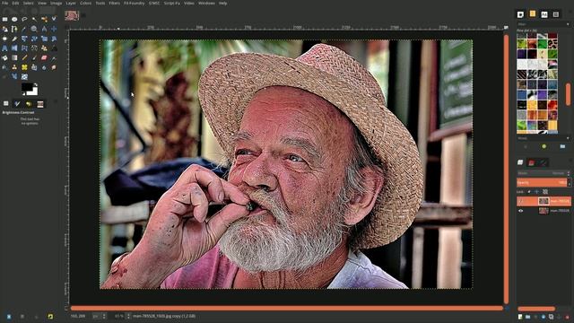Viewport: 574px width, 323px height.
Task: Select the Color Picker eyedropper tool
Action: 24,29
